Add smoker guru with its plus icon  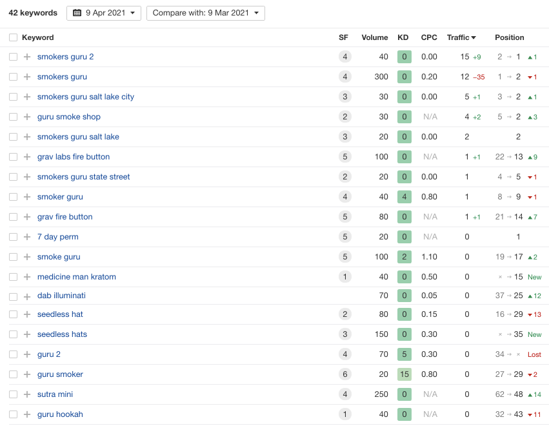pos(27,196)
